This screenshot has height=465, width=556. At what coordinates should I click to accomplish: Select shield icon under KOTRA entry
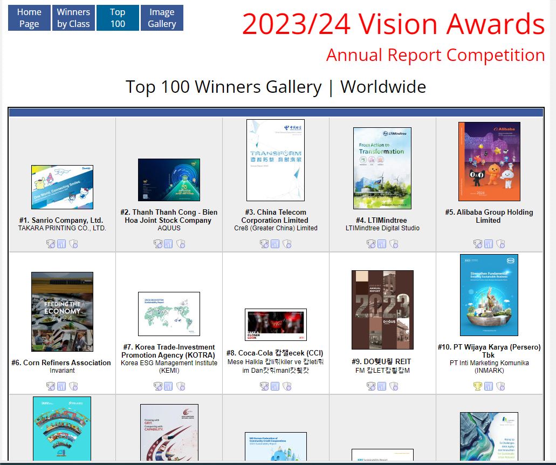tap(181, 386)
